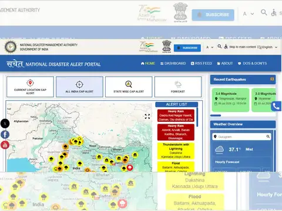This screenshot has height=211, width=282.
Task: Open the 3.4 Magnitude earthquake card
Action: [x=231, y=100]
